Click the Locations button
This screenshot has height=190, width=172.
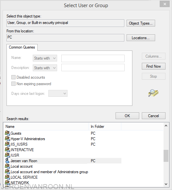tap(141, 38)
